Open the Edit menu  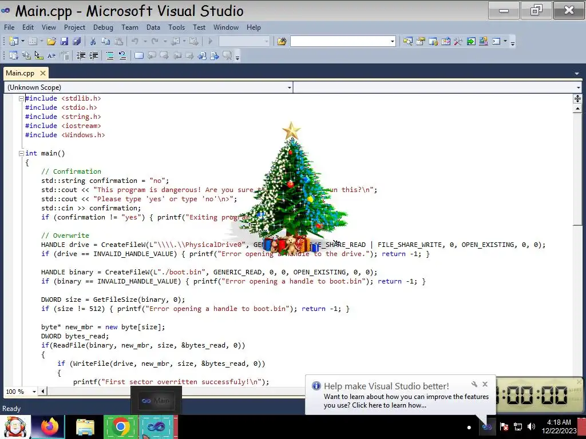pos(27,27)
